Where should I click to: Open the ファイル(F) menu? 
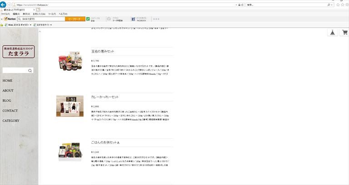(5, 14)
